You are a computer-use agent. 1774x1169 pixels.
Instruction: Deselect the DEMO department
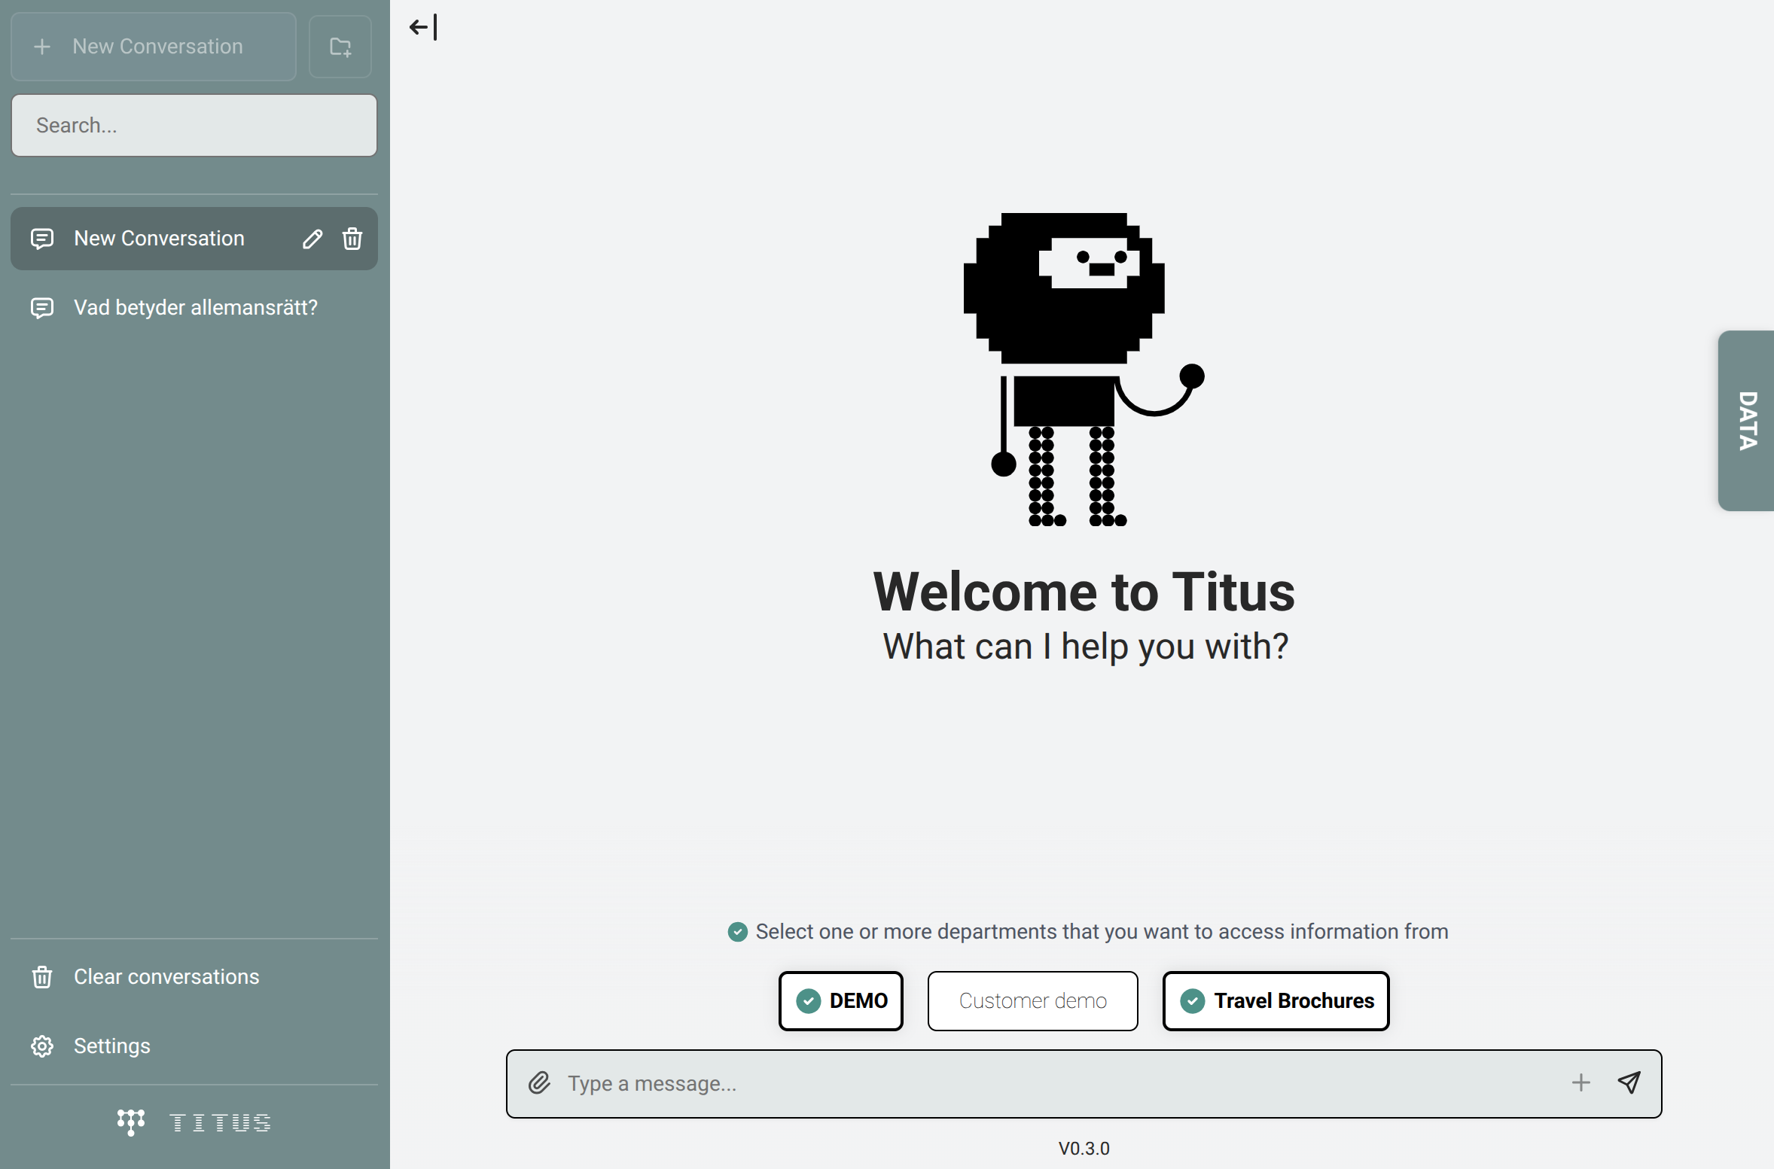click(840, 1001)
